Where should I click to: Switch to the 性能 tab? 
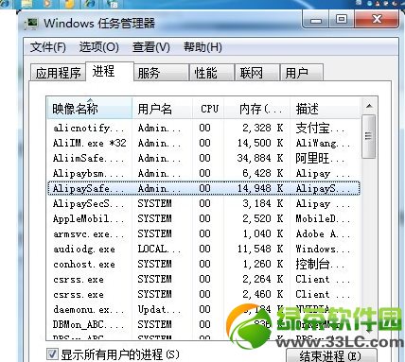tap(212, 73)
